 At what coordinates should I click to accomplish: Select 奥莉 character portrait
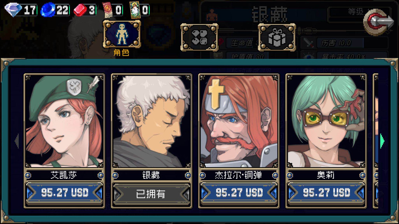point(326,121)
